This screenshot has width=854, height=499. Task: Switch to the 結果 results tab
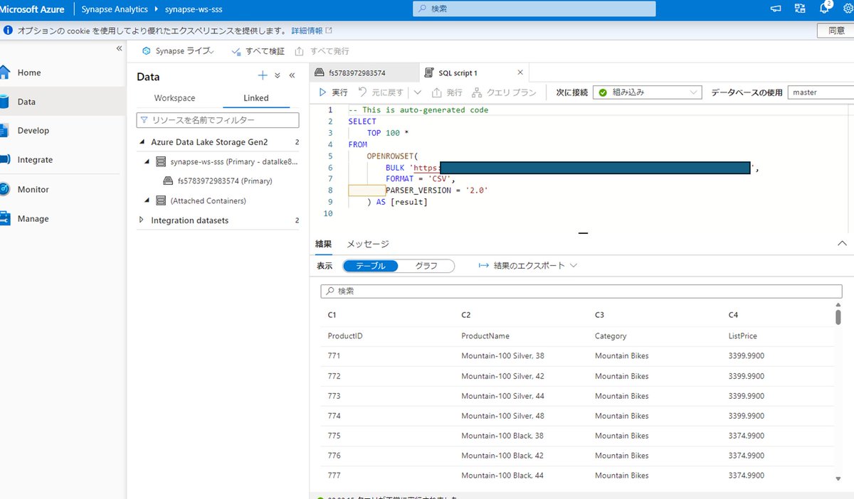323,244
